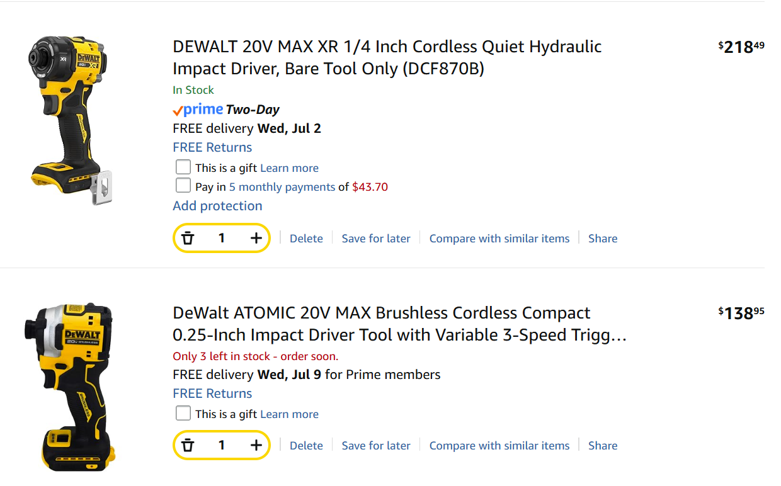Click trash icon for DCF870B impact driver
The height and width of the screenshot is (486, 781).
click(x=188, y=238)
